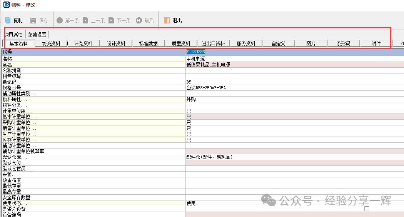Jump to last record (最后) icon
The height and width of the screenshot is (217, 404).
coord(139,20)
